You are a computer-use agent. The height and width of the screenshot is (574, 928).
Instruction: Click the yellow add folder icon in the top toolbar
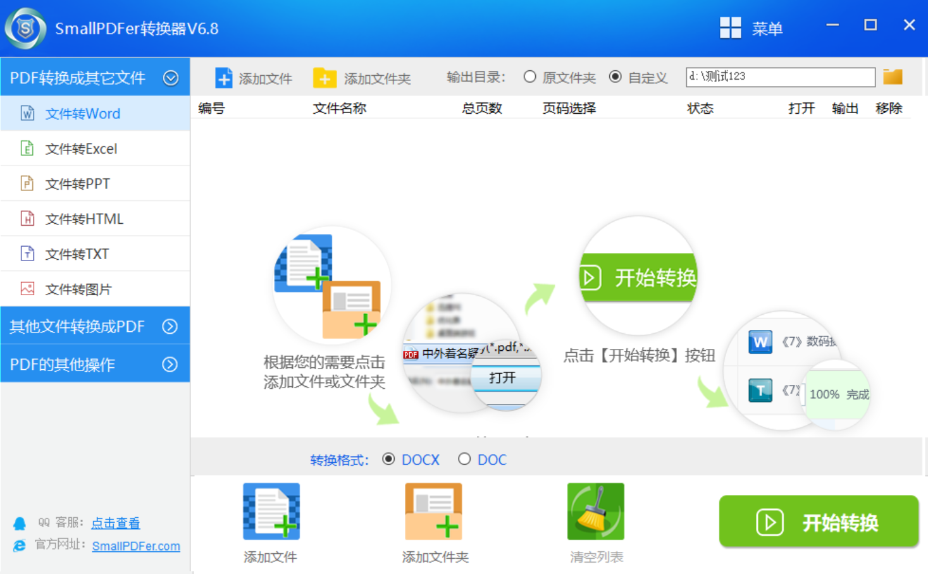click(325, 78)
